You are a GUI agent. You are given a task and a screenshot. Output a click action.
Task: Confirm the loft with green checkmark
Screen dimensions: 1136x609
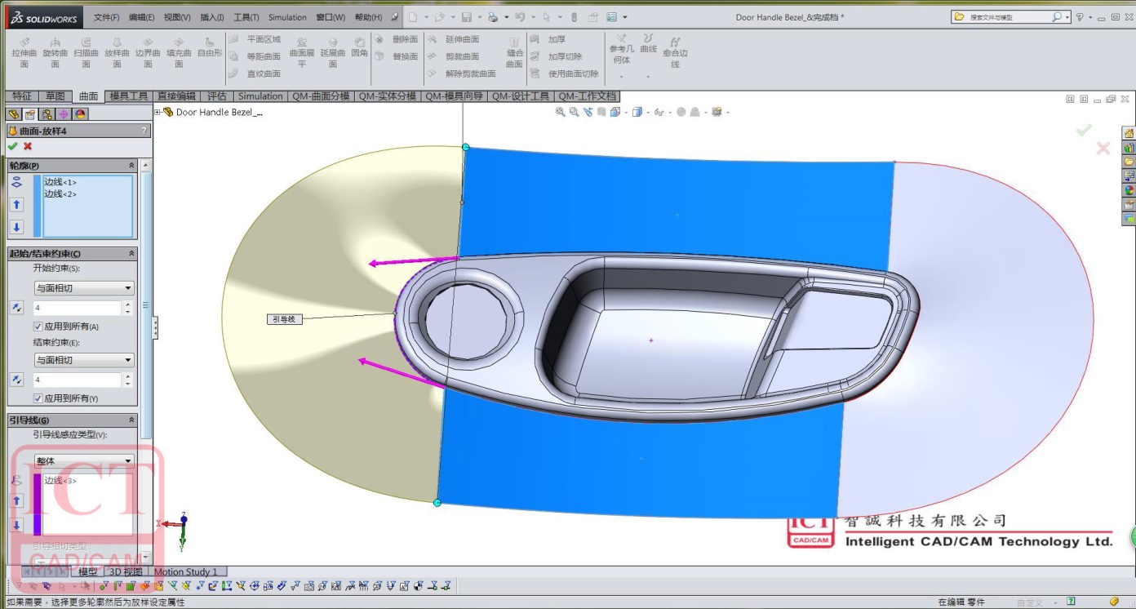pos(12,146)
